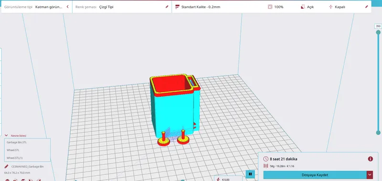382x181 pixels.
Task: Click the top layer slider handle
Action: tap(378, 32)
